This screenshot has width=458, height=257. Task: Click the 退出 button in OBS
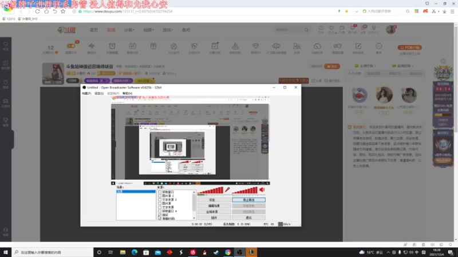pyautogui.click(x=248, y=218)
